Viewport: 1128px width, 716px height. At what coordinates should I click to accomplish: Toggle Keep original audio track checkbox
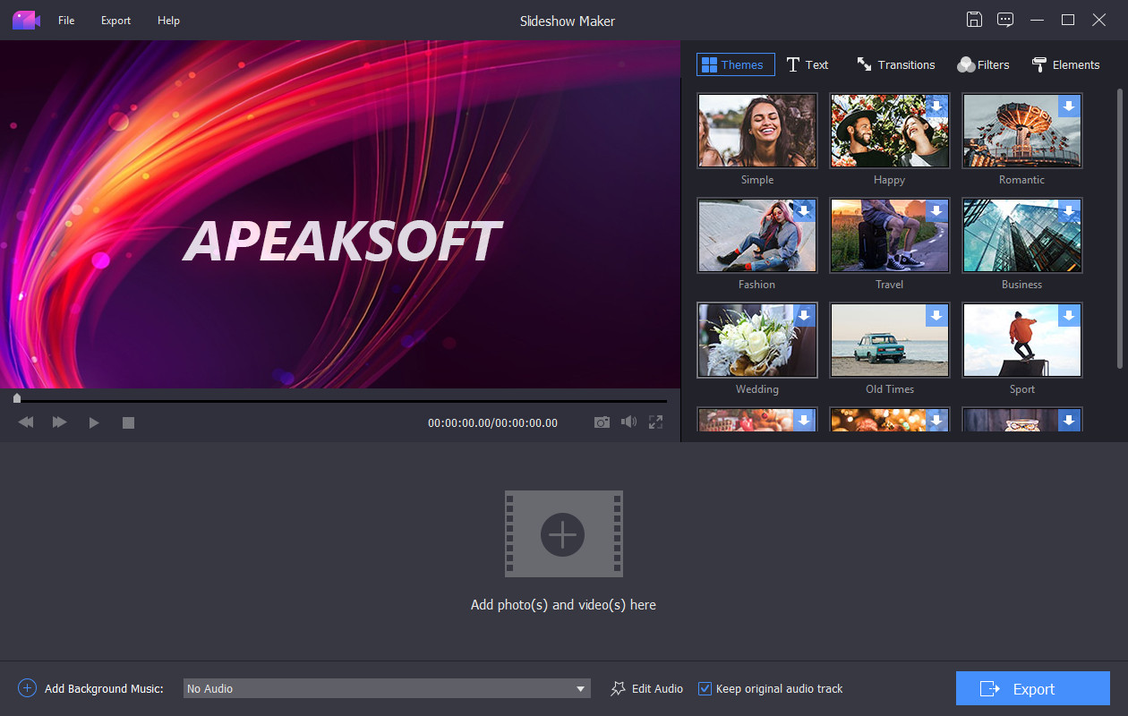705,688
